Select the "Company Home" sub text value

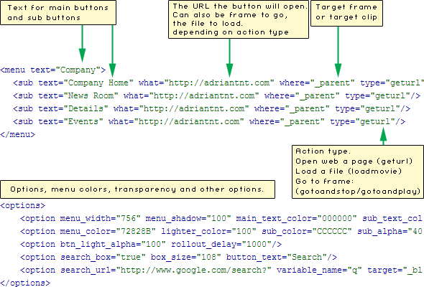tap(98, 83)
